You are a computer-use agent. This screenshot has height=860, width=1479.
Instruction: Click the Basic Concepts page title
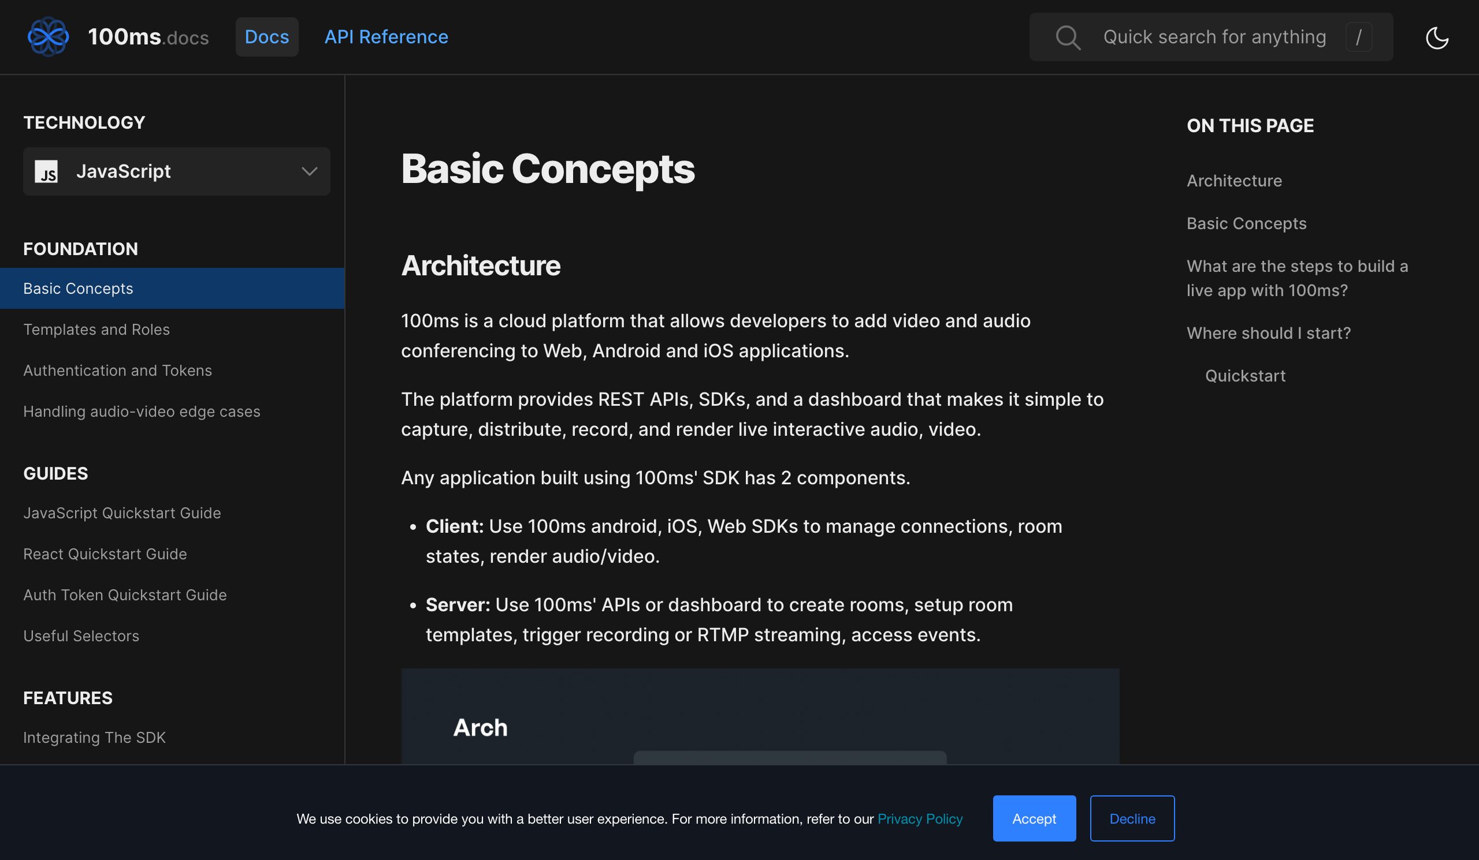[x=548, y=169]
